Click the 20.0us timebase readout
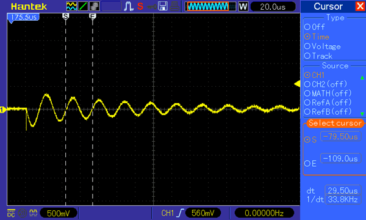 [273, 7]
